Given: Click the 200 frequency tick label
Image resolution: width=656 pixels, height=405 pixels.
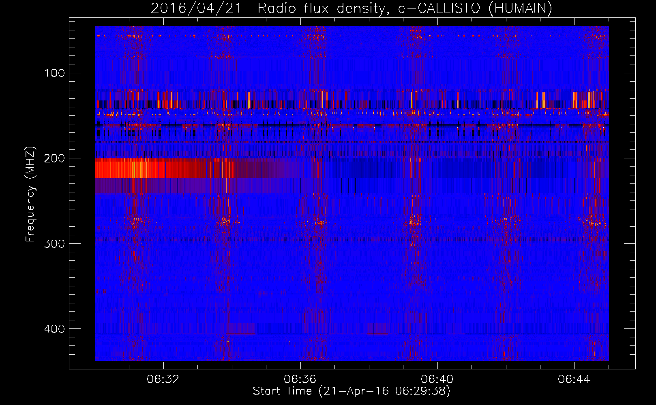Looking at the screenshot, I should (54, 158).
